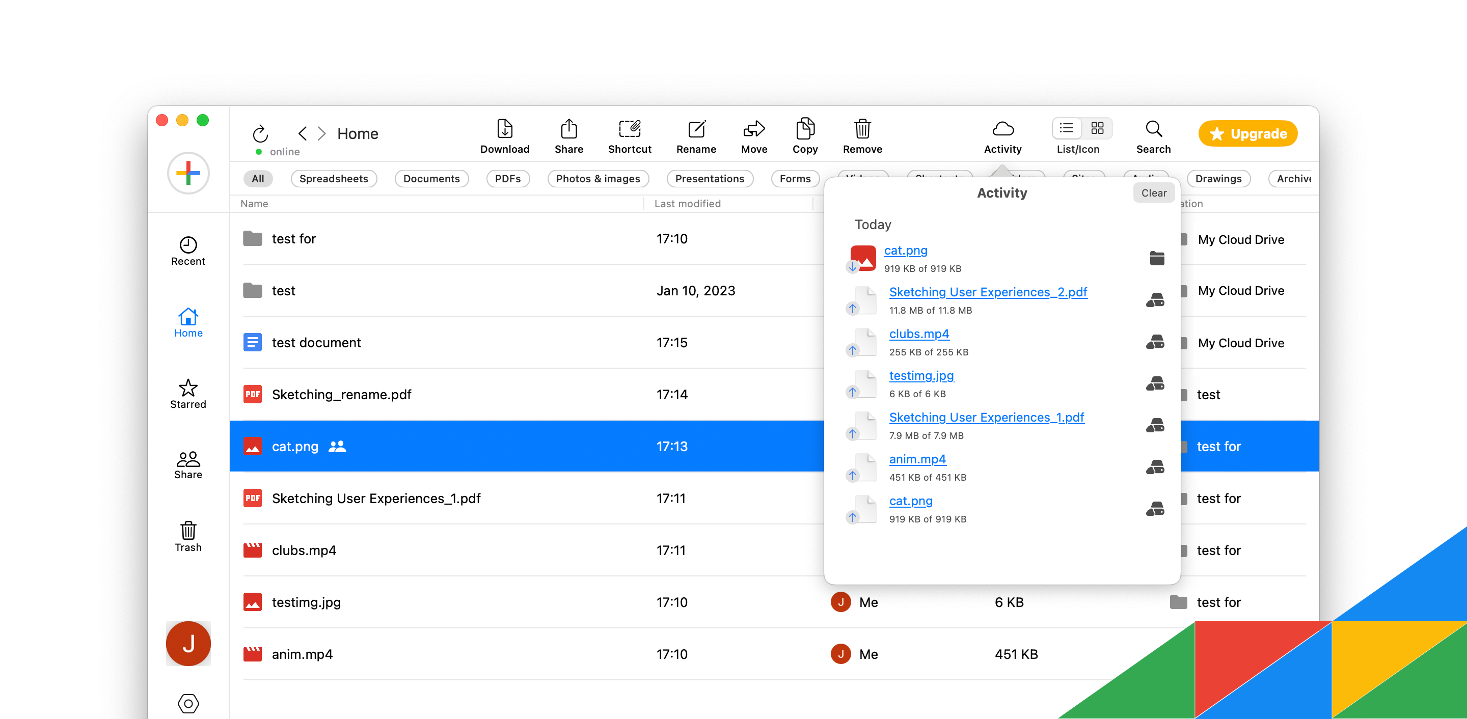Toggle the All files filter
Viewport: 1467px width, 719px height.
coord(257,178)
